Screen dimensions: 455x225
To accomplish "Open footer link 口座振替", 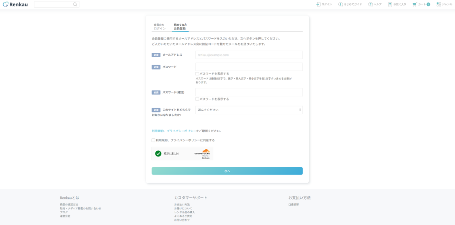I will [294, 204].
